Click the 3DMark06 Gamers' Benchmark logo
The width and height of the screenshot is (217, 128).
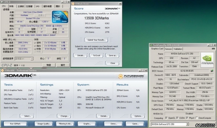[x=20, y=76]
